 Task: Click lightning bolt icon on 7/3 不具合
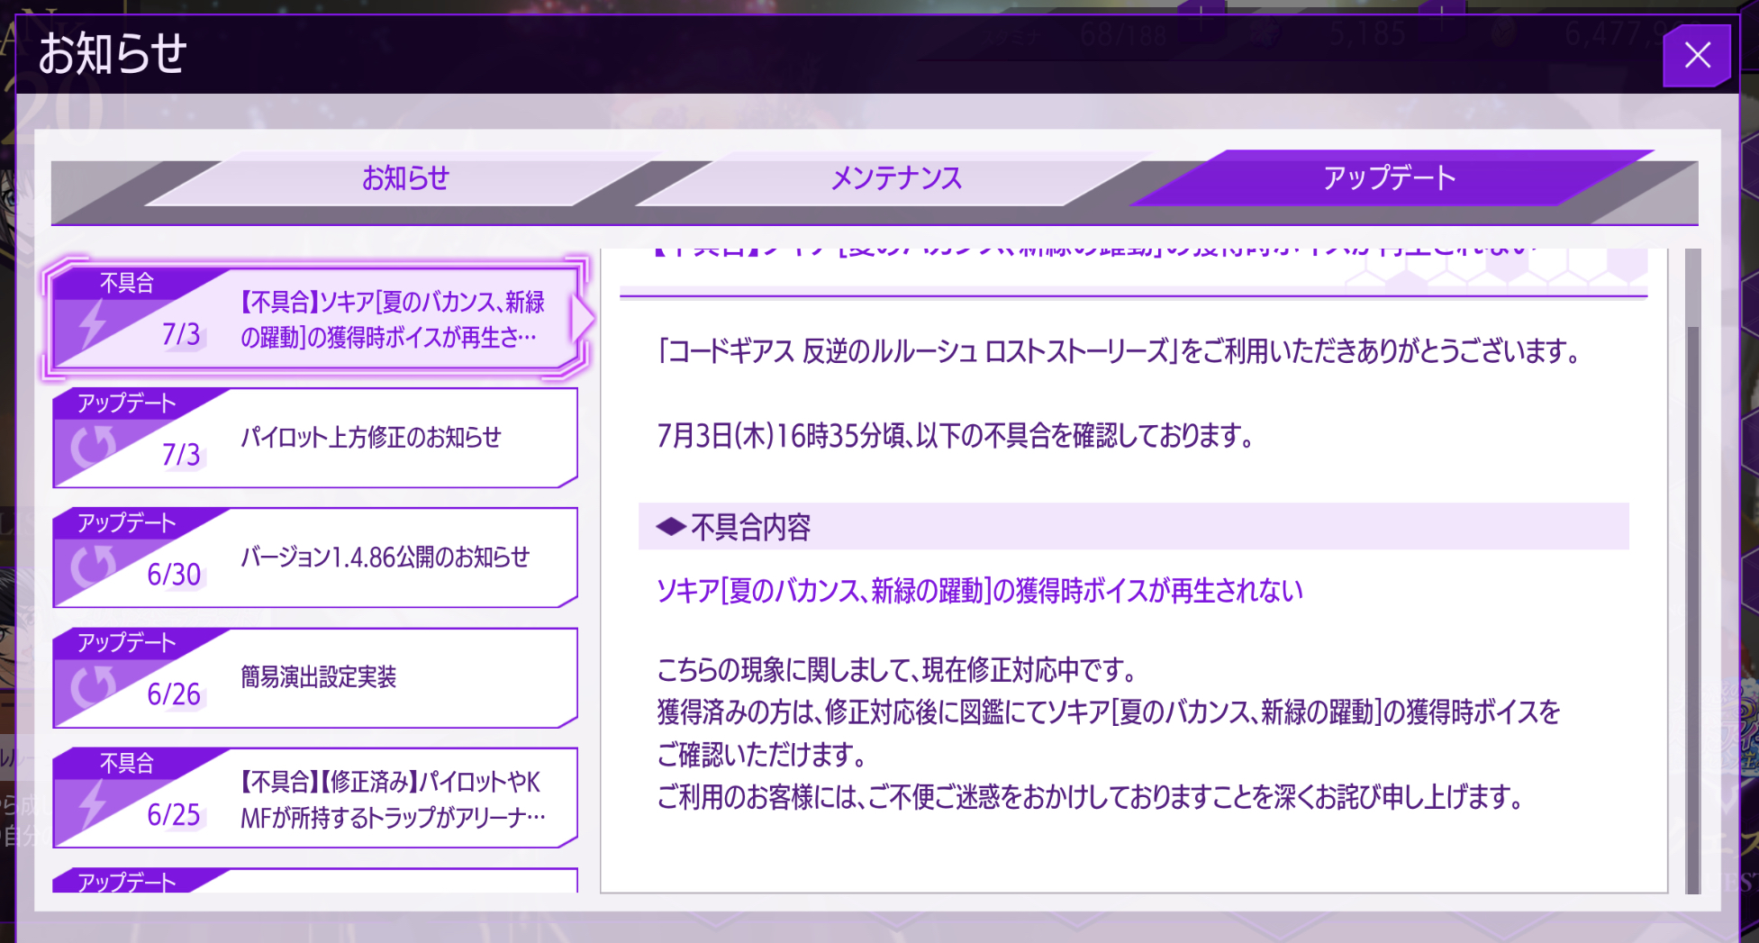(x=92, y=324)
